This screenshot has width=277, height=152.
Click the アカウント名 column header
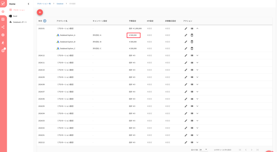[62, 21]
